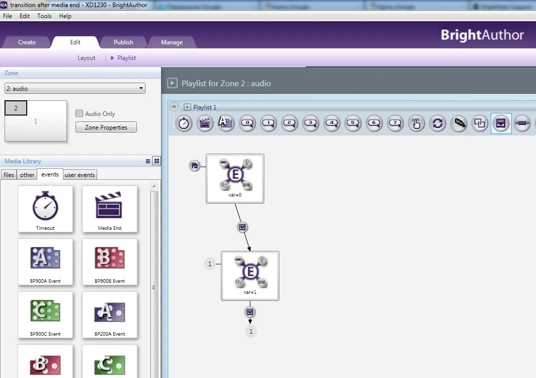The height and width of the screenshot is (378, 536).
Task: Select GPIO button 1 event in the toolbar
Action: (268, 123)
